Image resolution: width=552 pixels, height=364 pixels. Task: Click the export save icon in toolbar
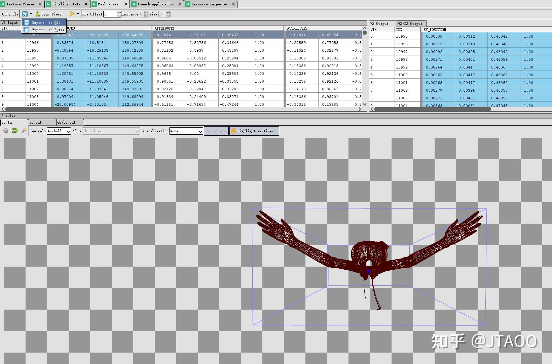point(25,14)
